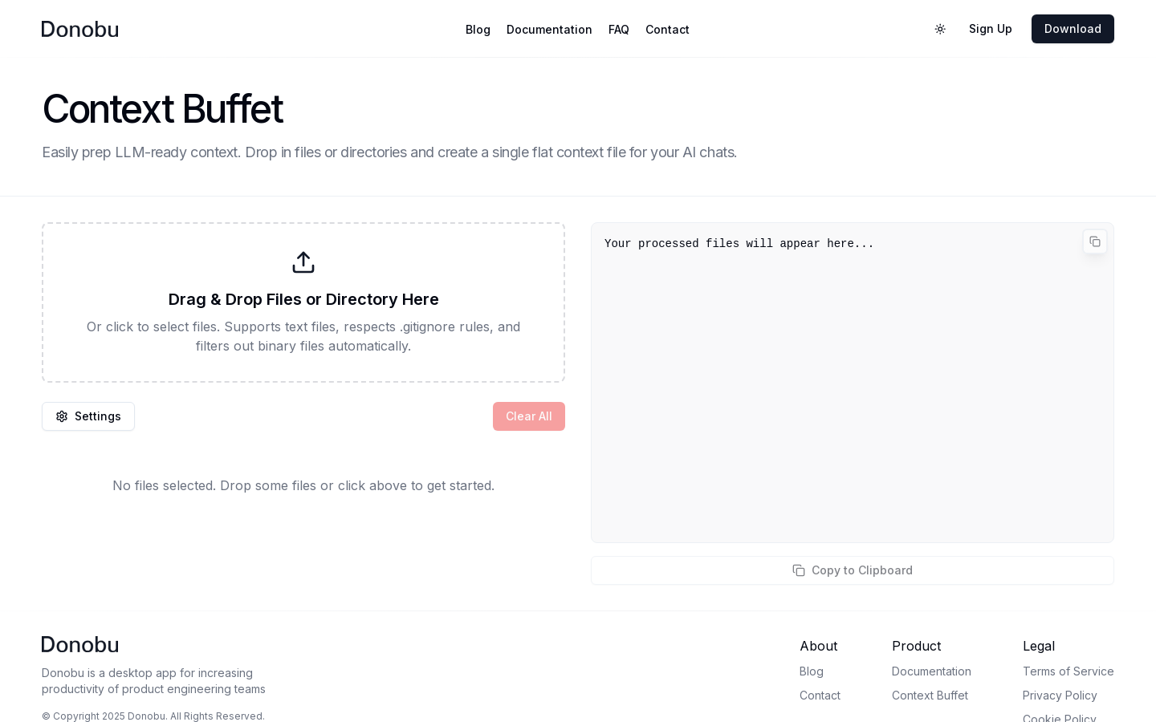Click the Download button
This screenshot has width=1156, height=722.
pos(1073,29)
